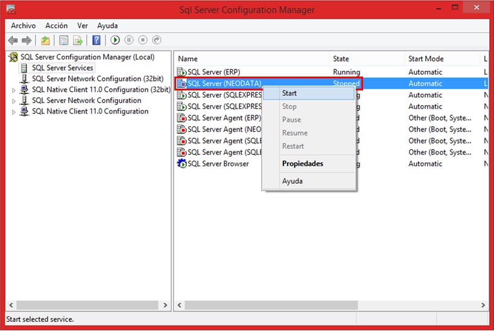The image size is (494, 331).
Task: Open the Ver menu
Action: (83, 25)
